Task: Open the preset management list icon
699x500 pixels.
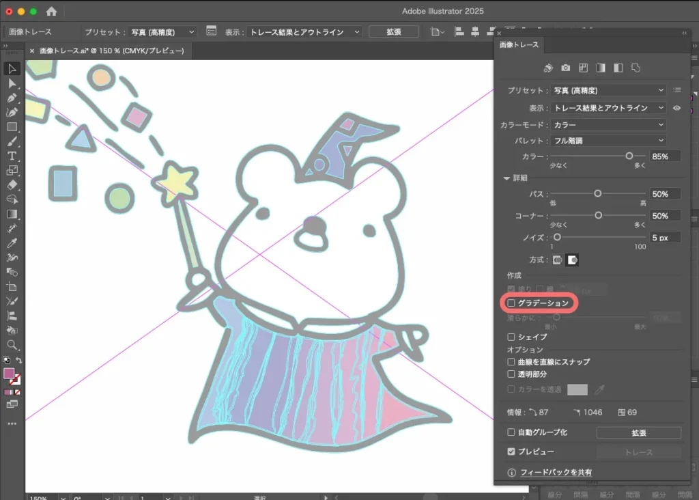Action: point(677,90)
